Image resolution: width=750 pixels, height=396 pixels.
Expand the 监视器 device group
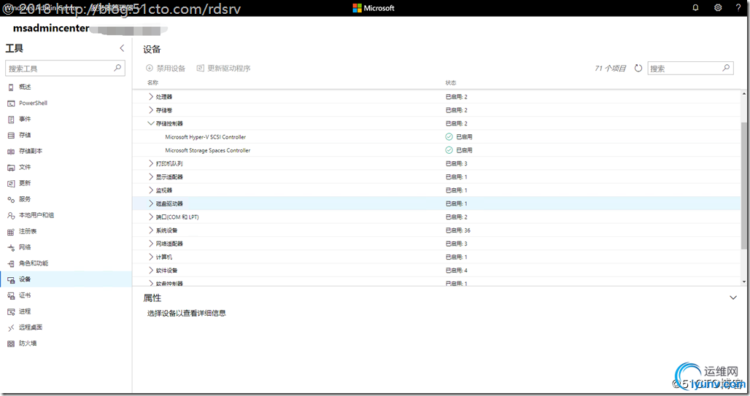point(151,190)
